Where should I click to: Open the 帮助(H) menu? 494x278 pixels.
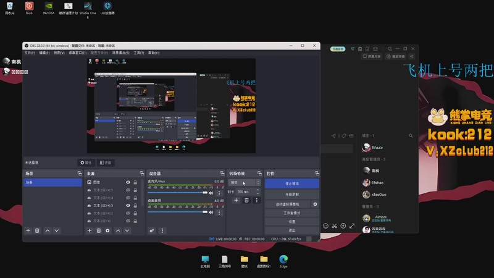[x=154, y=53]
